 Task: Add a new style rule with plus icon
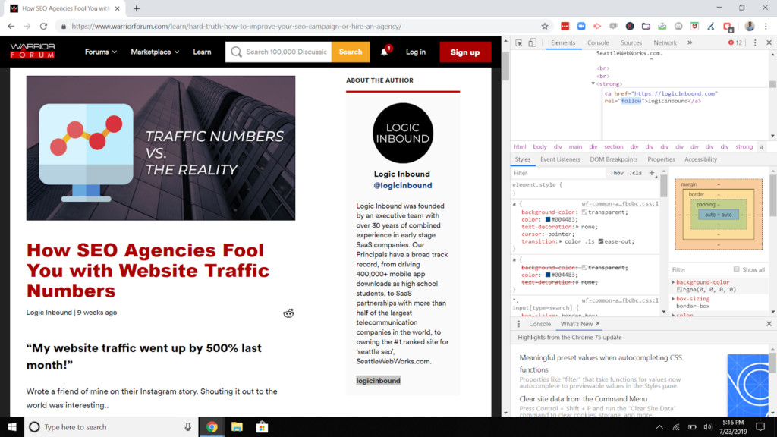coord(651,173)
